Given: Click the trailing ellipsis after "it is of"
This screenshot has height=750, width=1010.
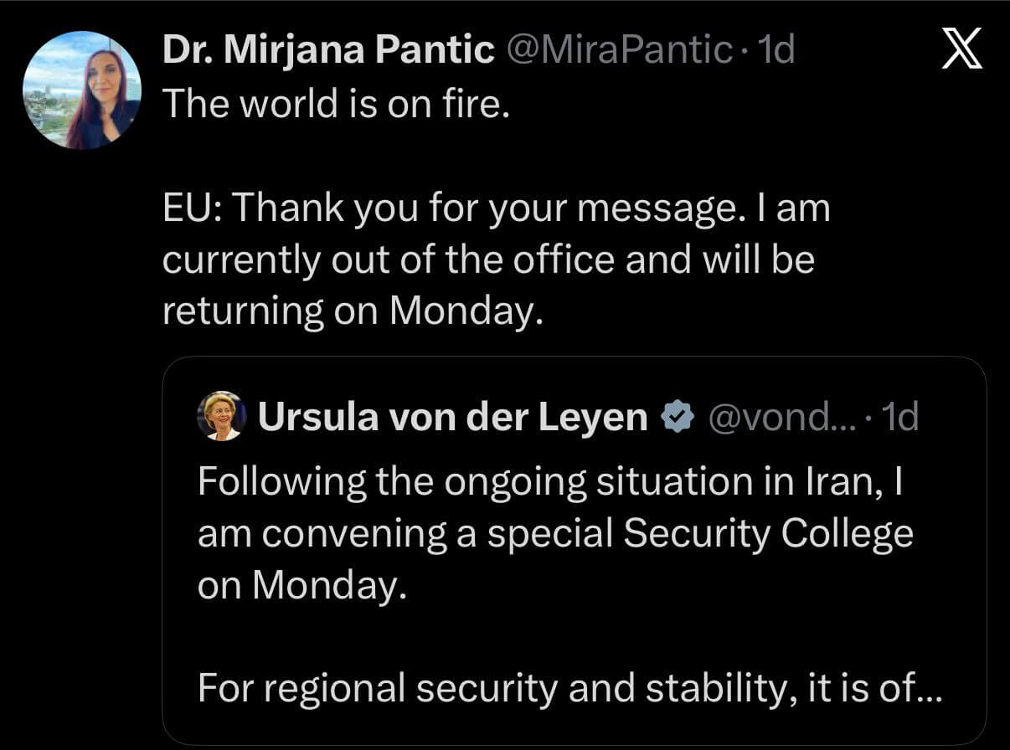Looking at the screenshot, I should click(931, 690).
